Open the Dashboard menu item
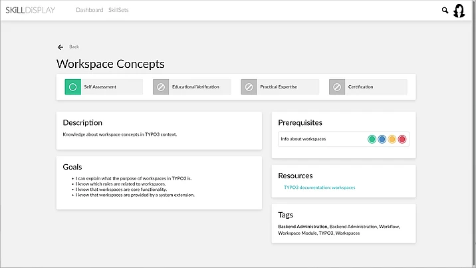This screenshot has height=268, width=476. coord(90,10)
